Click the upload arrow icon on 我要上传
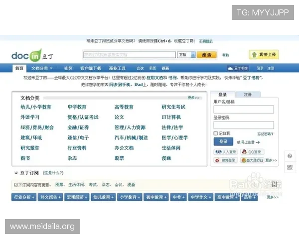Screen dimensions: 299x239 (254, 55)
